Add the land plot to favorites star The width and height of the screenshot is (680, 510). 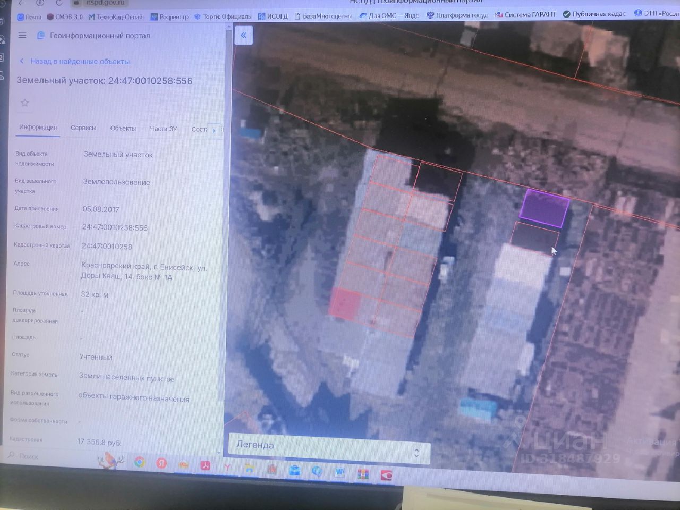click(24, 103)
